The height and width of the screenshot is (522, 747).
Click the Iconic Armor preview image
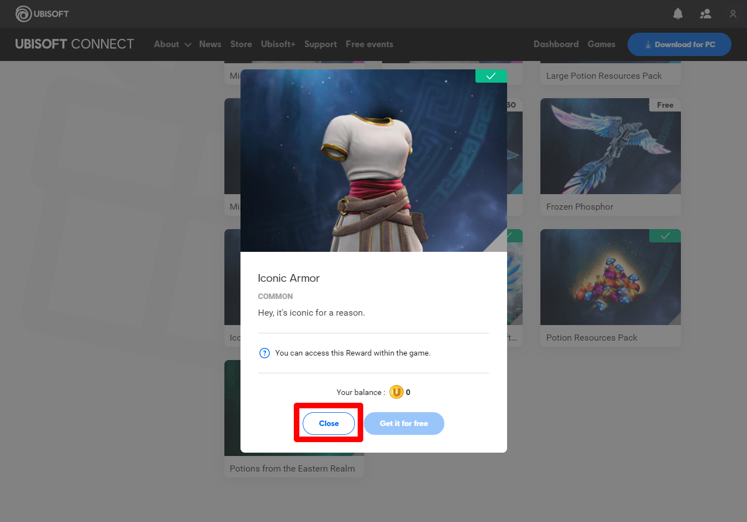tap(374, 161)
